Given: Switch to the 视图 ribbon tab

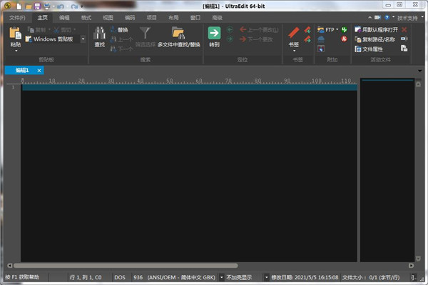Looking at the screenshot, I should pyautogui.click(x=108, y=18).
